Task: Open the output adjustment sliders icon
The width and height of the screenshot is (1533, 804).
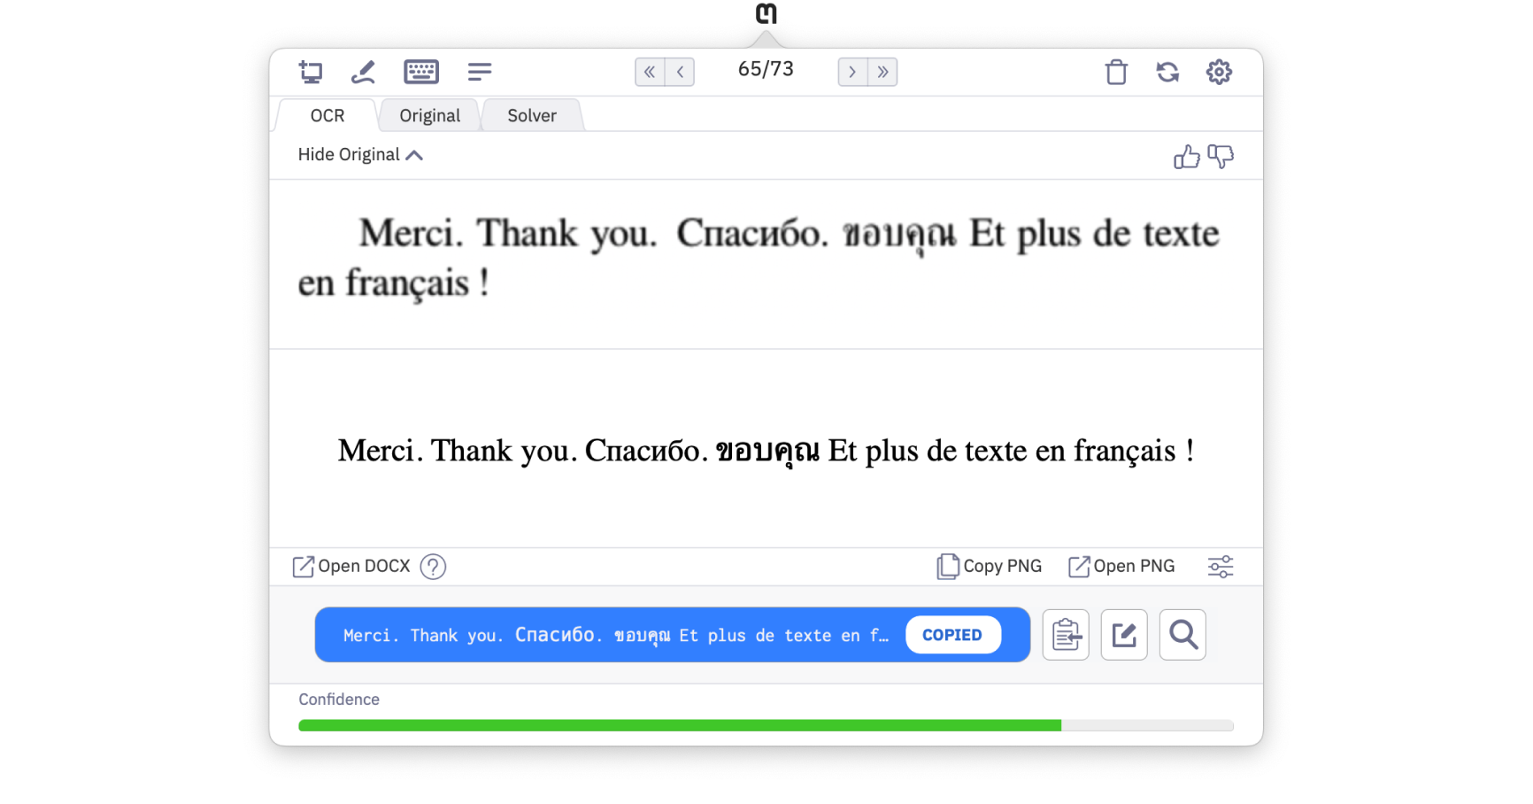Action: 1221,567
